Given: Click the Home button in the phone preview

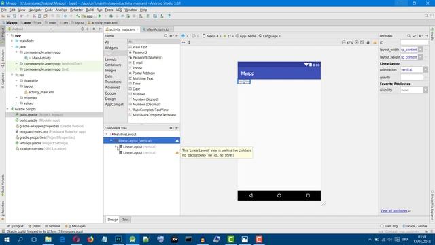Looking at the screenshot, I should coord(279,195).
